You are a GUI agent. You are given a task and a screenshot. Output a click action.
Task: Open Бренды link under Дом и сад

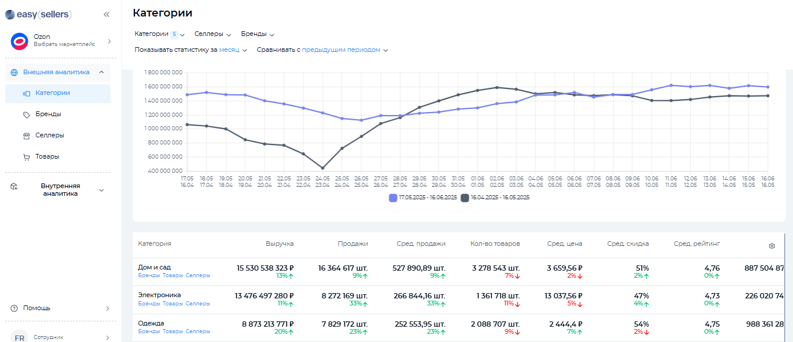coord(149,275)
